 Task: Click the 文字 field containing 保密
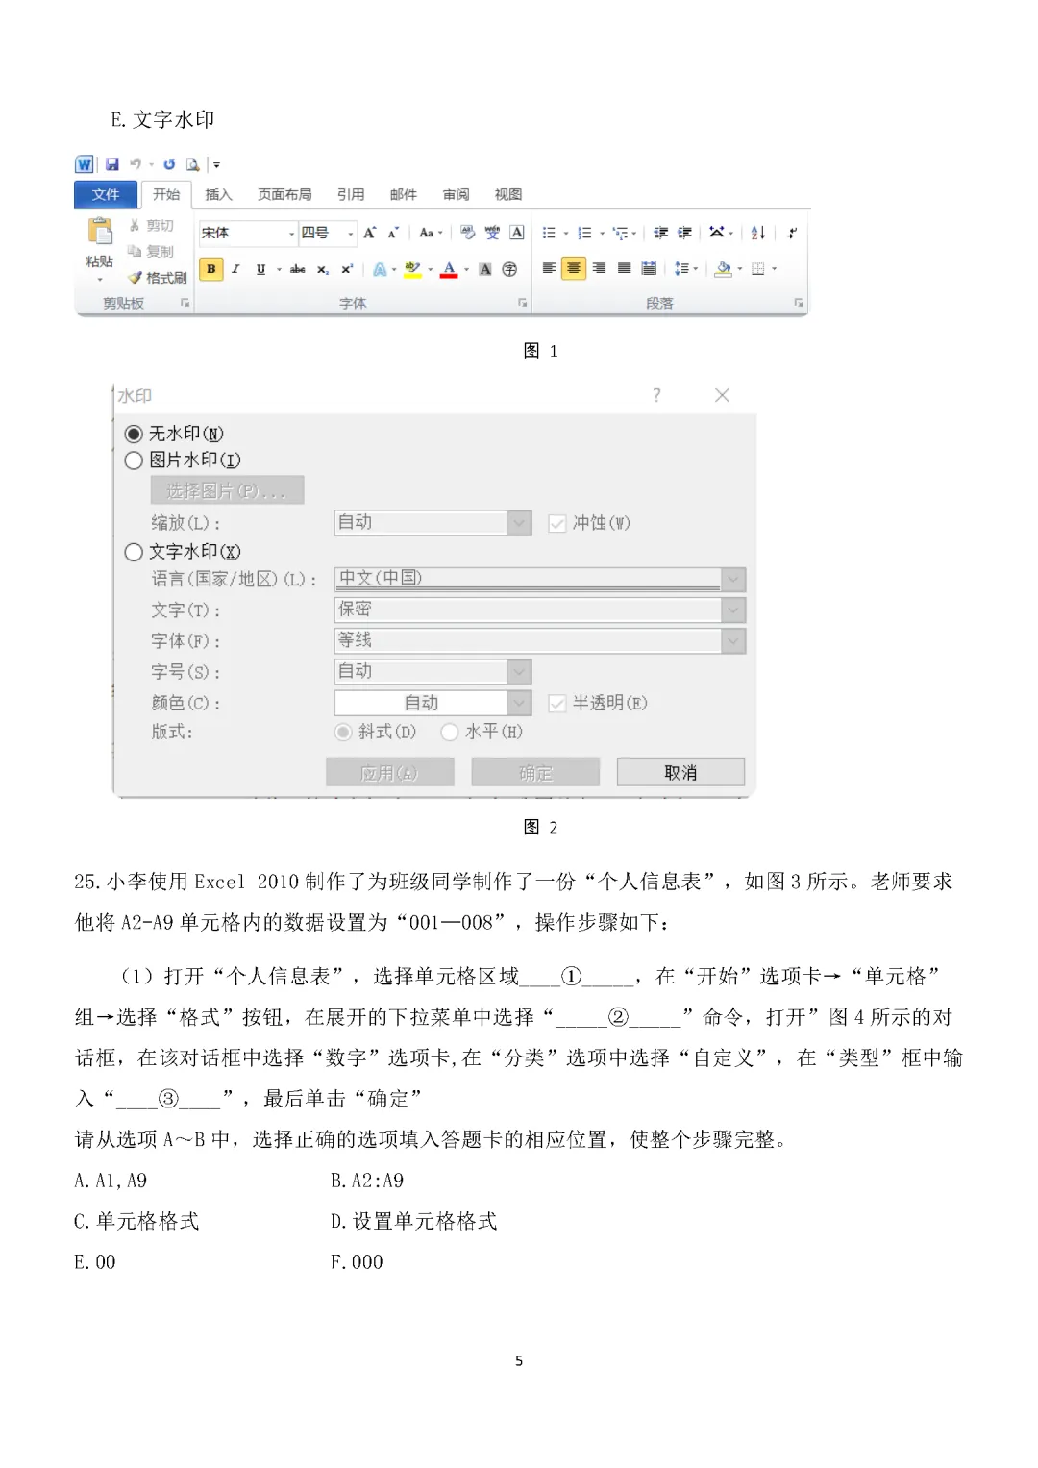coord(538,610)
